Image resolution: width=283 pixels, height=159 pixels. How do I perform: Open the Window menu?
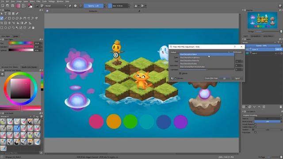[60, 1]
